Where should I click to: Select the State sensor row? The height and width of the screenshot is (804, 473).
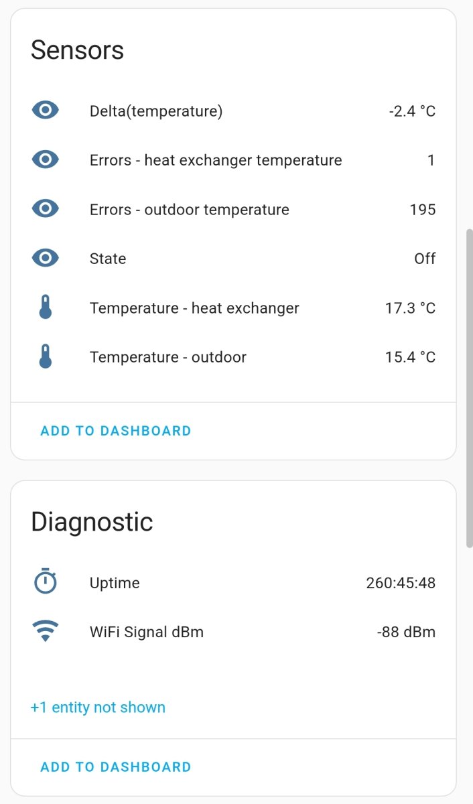(x=233, y=259)
